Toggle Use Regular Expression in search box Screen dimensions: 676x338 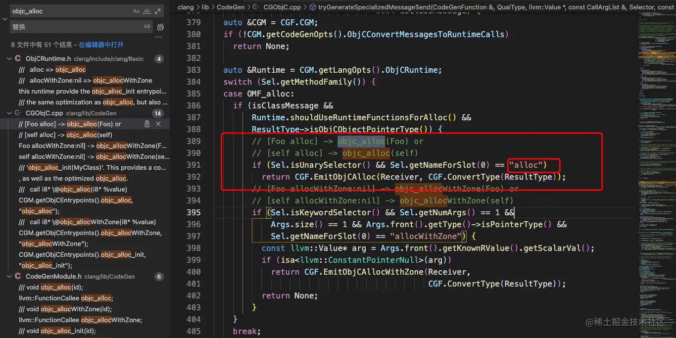click(x=158, y=11)
